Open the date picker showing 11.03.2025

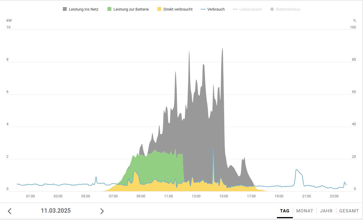click(56, 211)
